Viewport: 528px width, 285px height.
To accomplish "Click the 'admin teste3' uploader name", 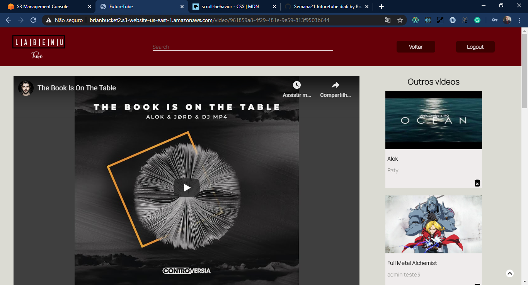I will 404,275.
